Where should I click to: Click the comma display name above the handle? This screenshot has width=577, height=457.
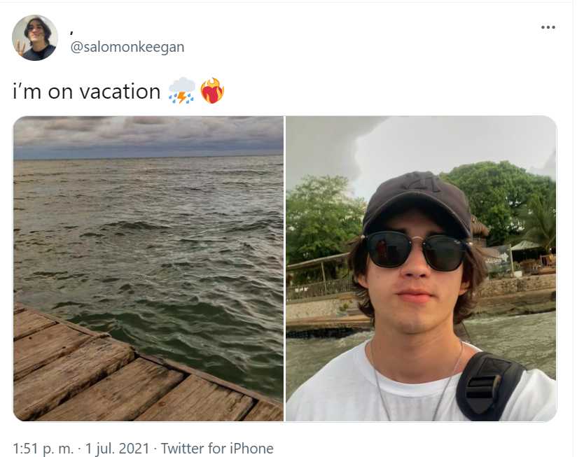click(73, 31)
